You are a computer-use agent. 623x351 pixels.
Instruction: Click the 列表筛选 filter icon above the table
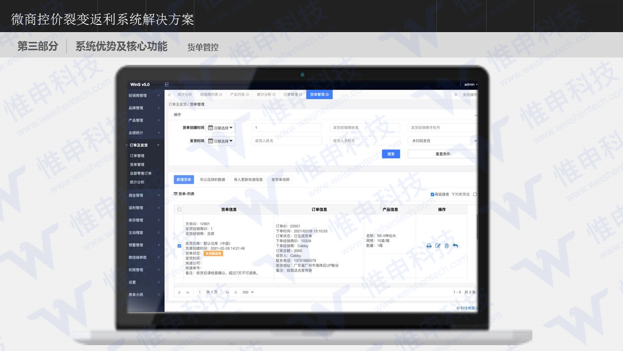[453, 195]
